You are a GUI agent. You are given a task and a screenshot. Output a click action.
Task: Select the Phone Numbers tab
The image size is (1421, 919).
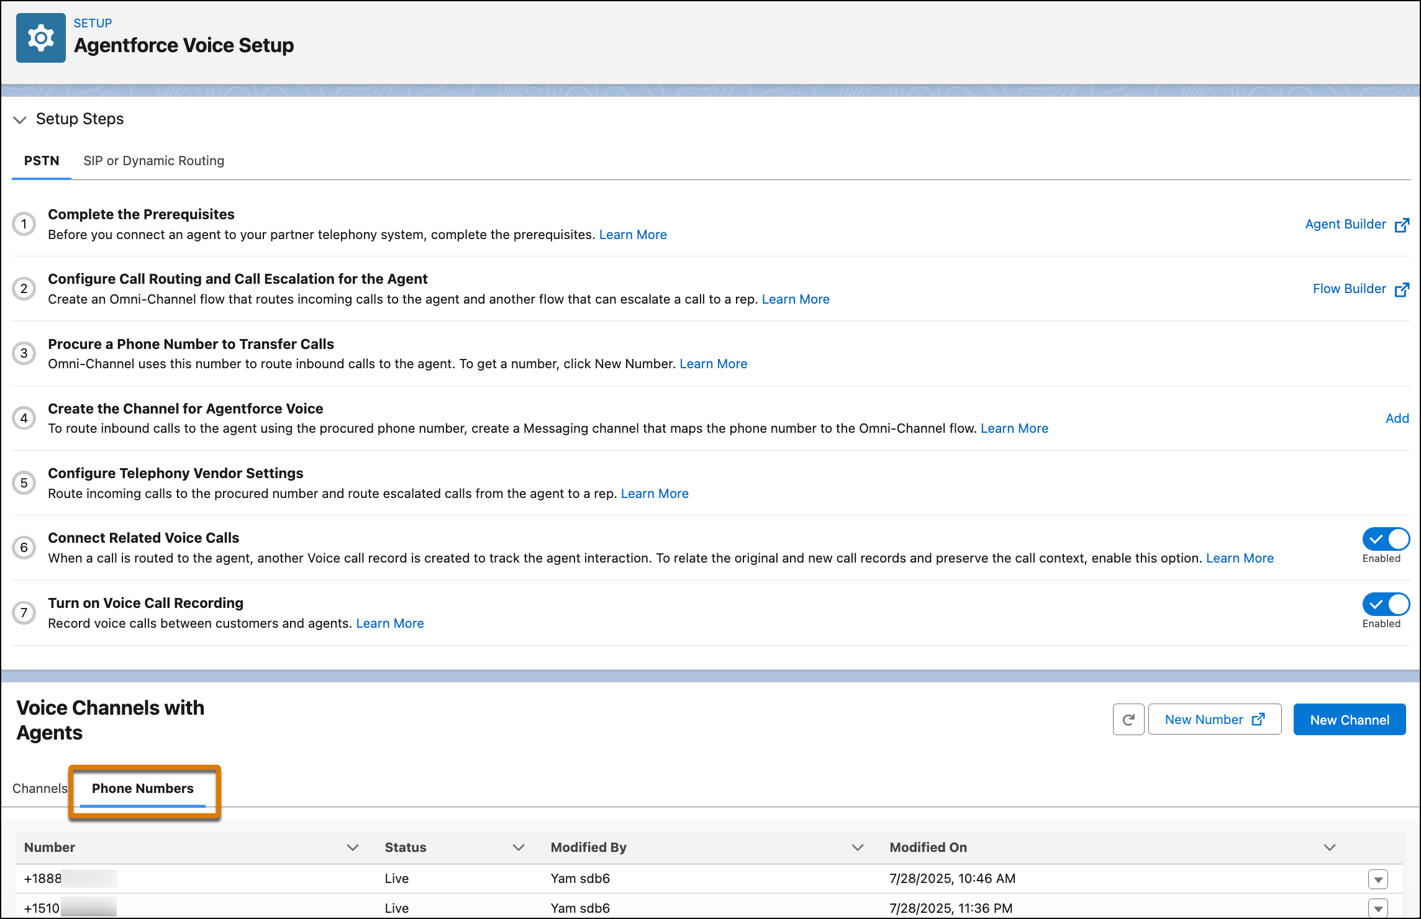(x=143, y=789)
